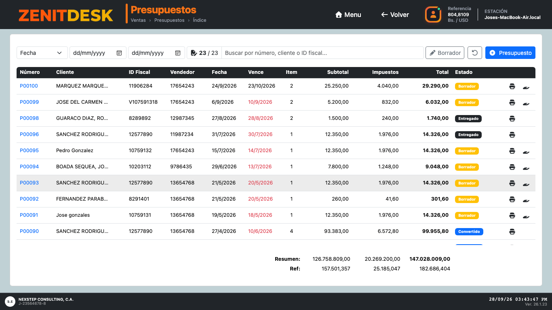
Task: Open calendar picker in second date field
Action: [178, 53]
